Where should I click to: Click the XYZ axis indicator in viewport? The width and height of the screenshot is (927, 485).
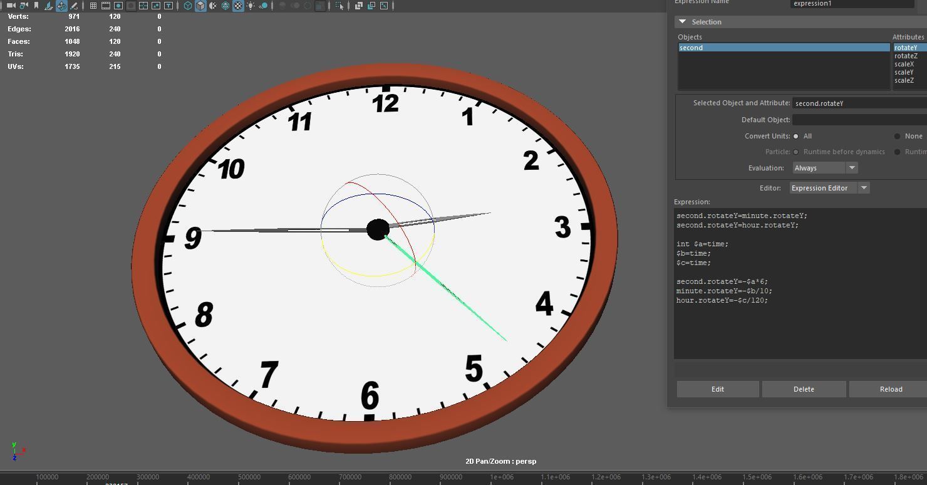[18, 451]
